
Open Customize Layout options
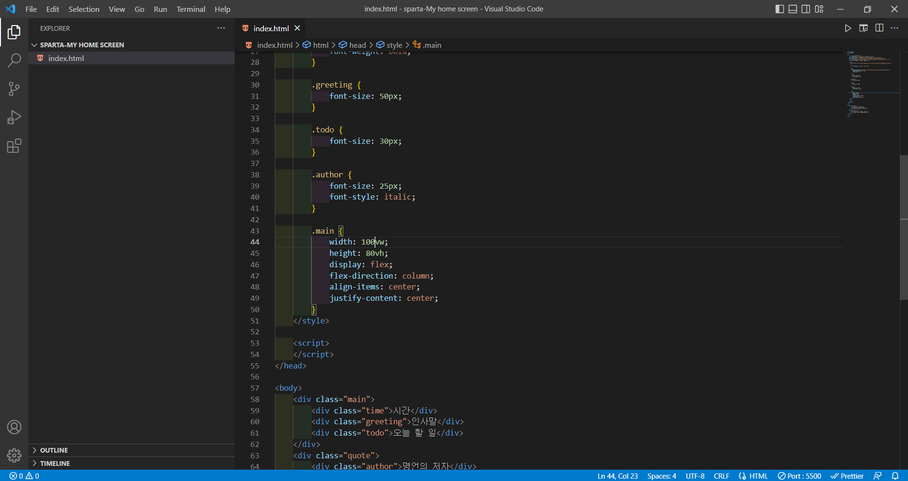(819, 9)
